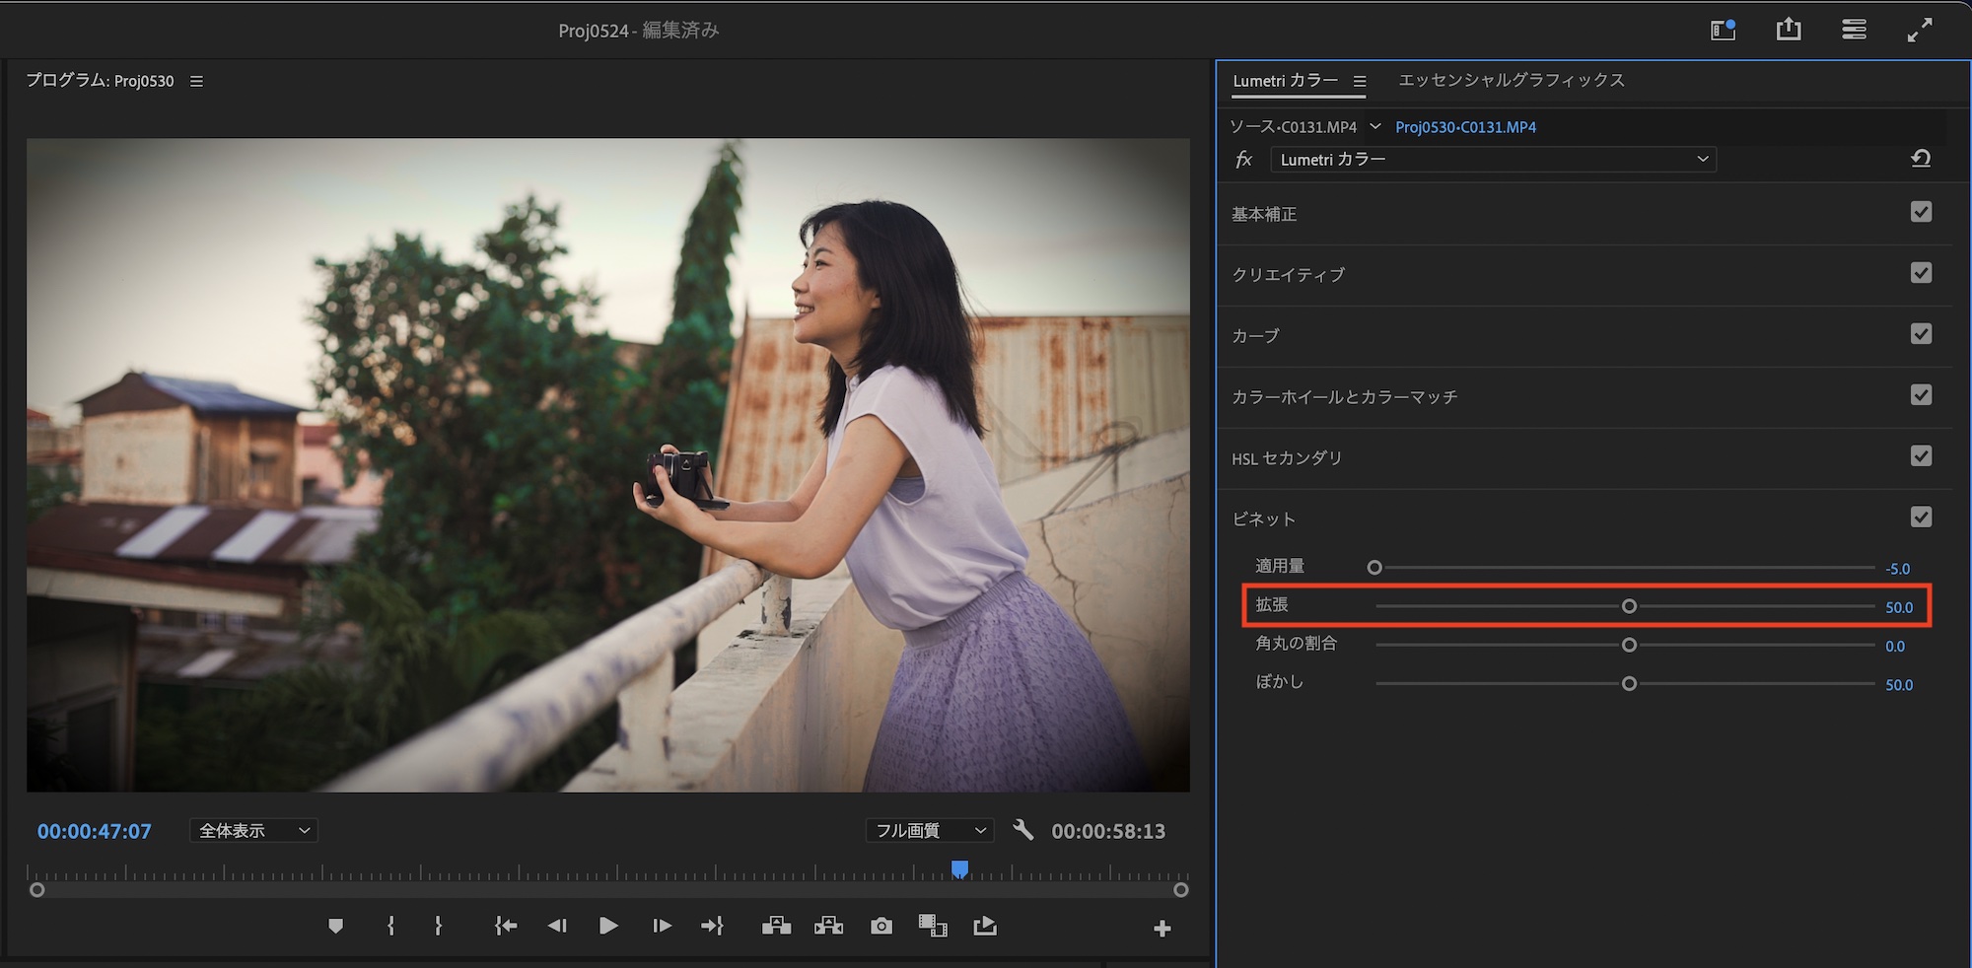Open the フル画質 resolution dropdown
The width and height of the screenshot is (1972, 968).
click(x=930, y=831)
